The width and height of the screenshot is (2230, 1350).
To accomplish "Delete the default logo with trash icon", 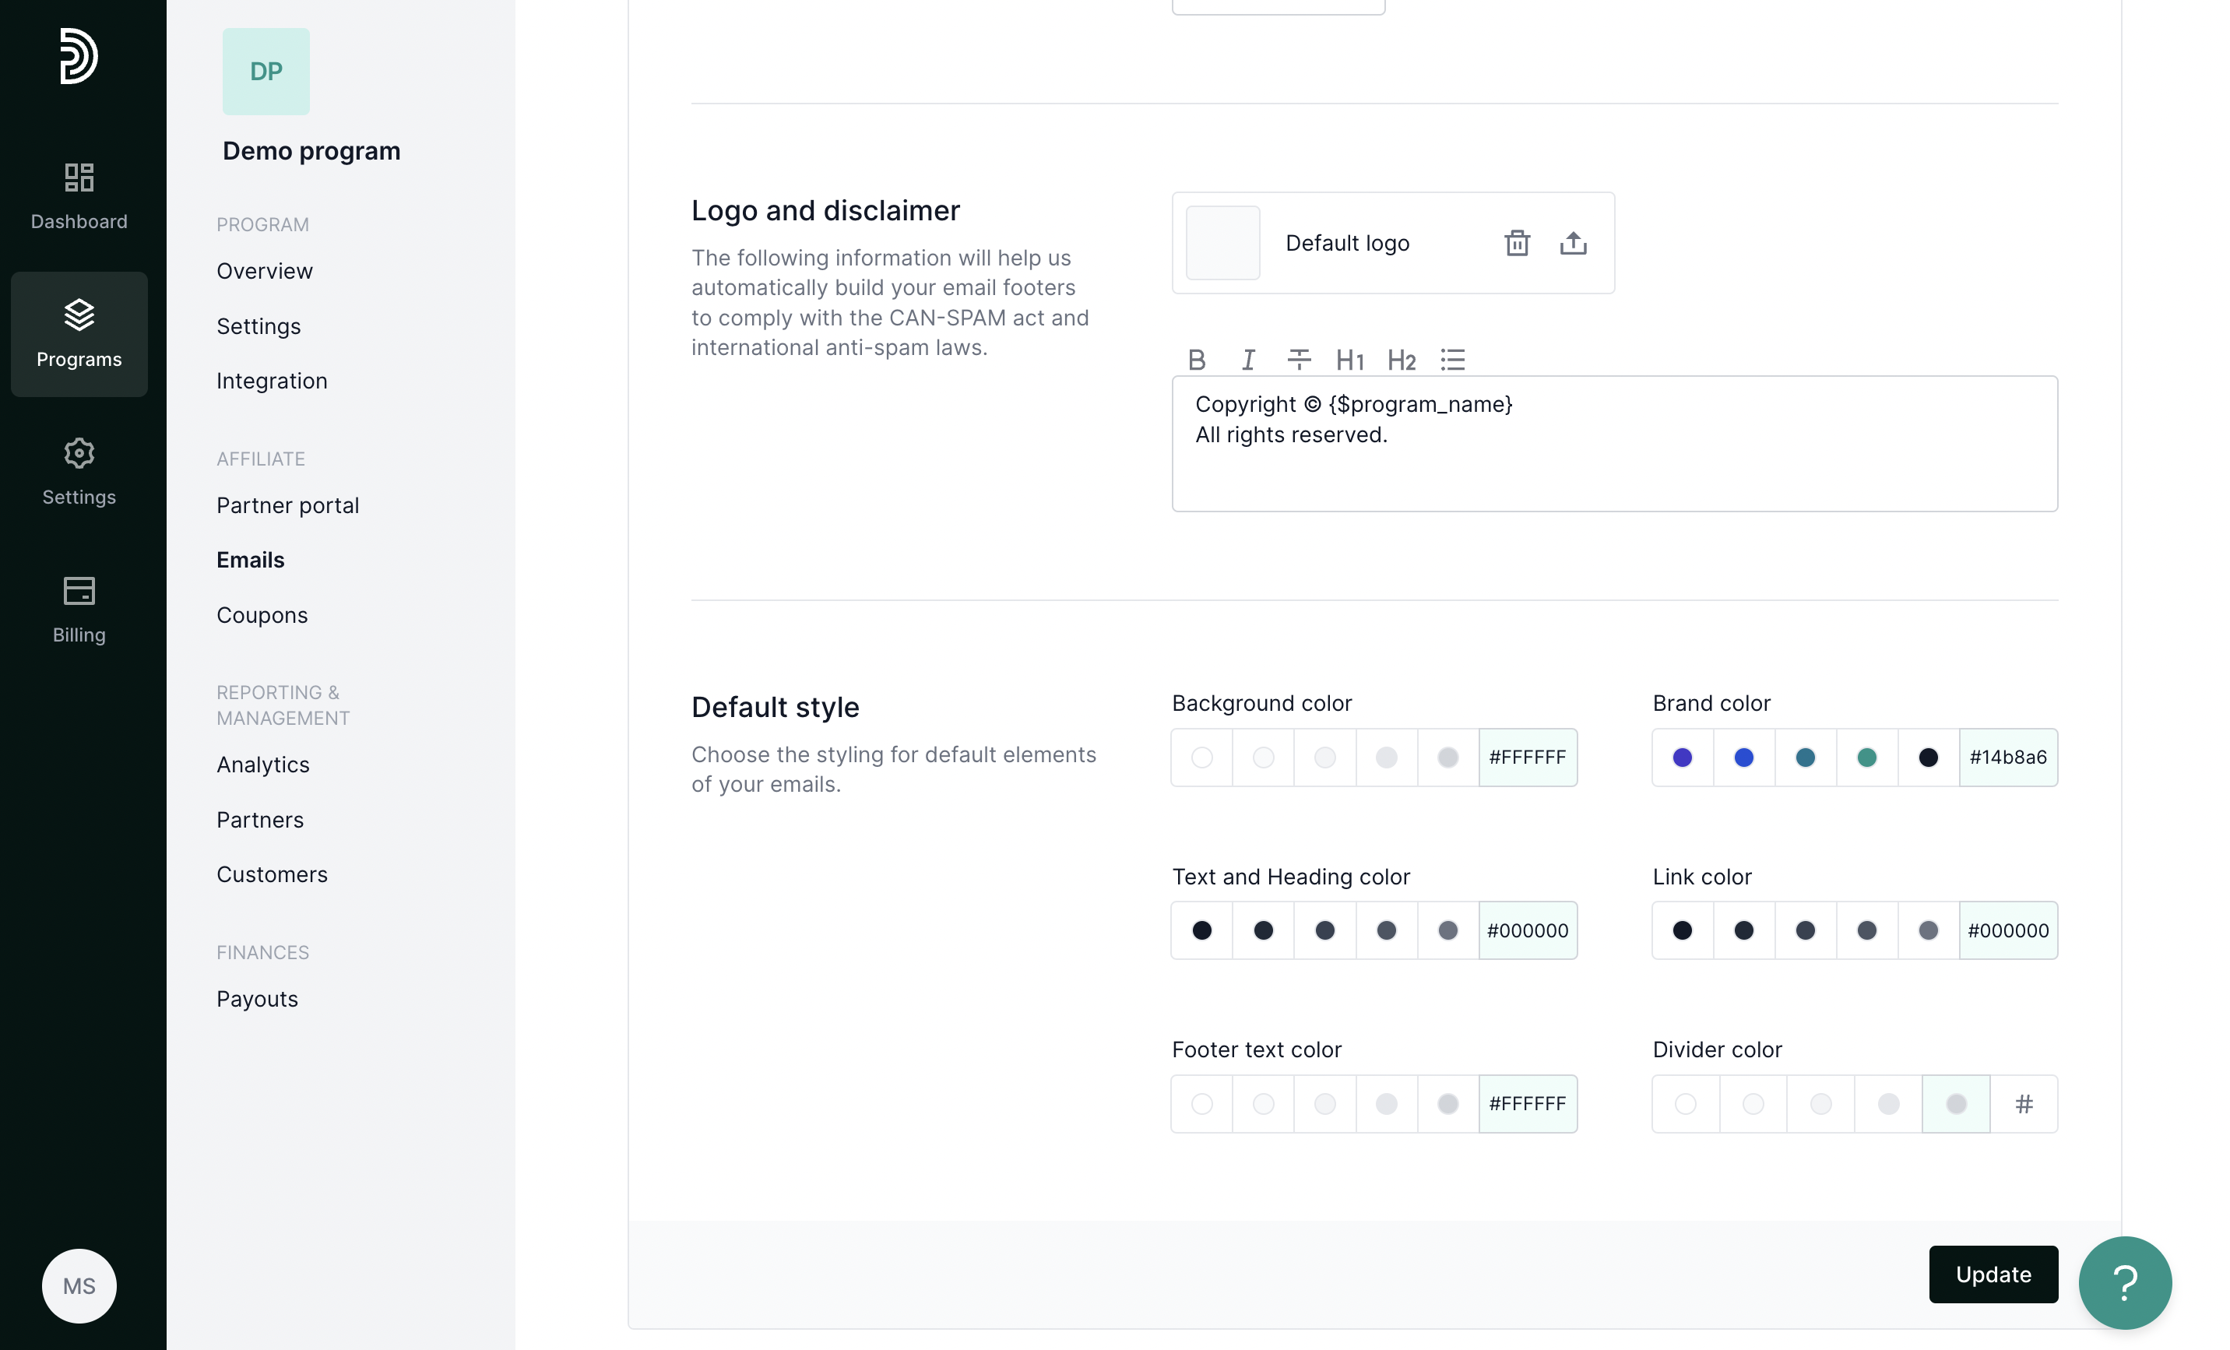I will point(1517,242).
